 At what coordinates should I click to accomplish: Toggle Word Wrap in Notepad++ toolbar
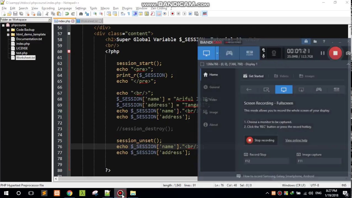123,14
